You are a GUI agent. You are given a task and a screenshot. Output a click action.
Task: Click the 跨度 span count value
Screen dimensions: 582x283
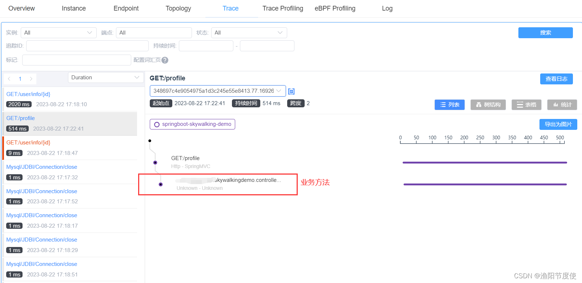pos(308,103)
